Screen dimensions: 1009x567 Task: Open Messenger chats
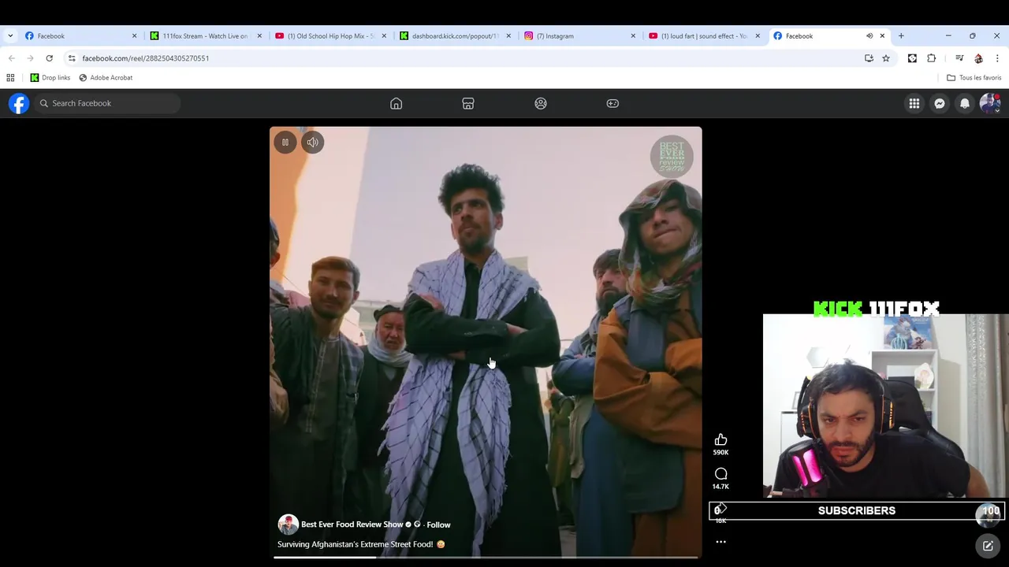[x=940, y=103]
